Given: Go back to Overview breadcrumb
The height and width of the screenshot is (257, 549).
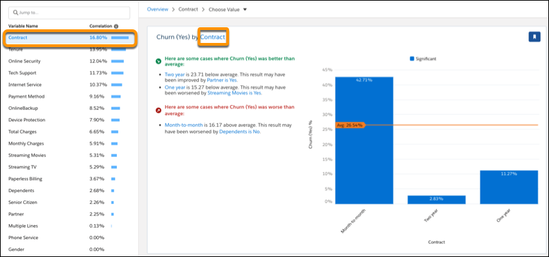Looking at the screenshot, I should click(x=157, y=10).
